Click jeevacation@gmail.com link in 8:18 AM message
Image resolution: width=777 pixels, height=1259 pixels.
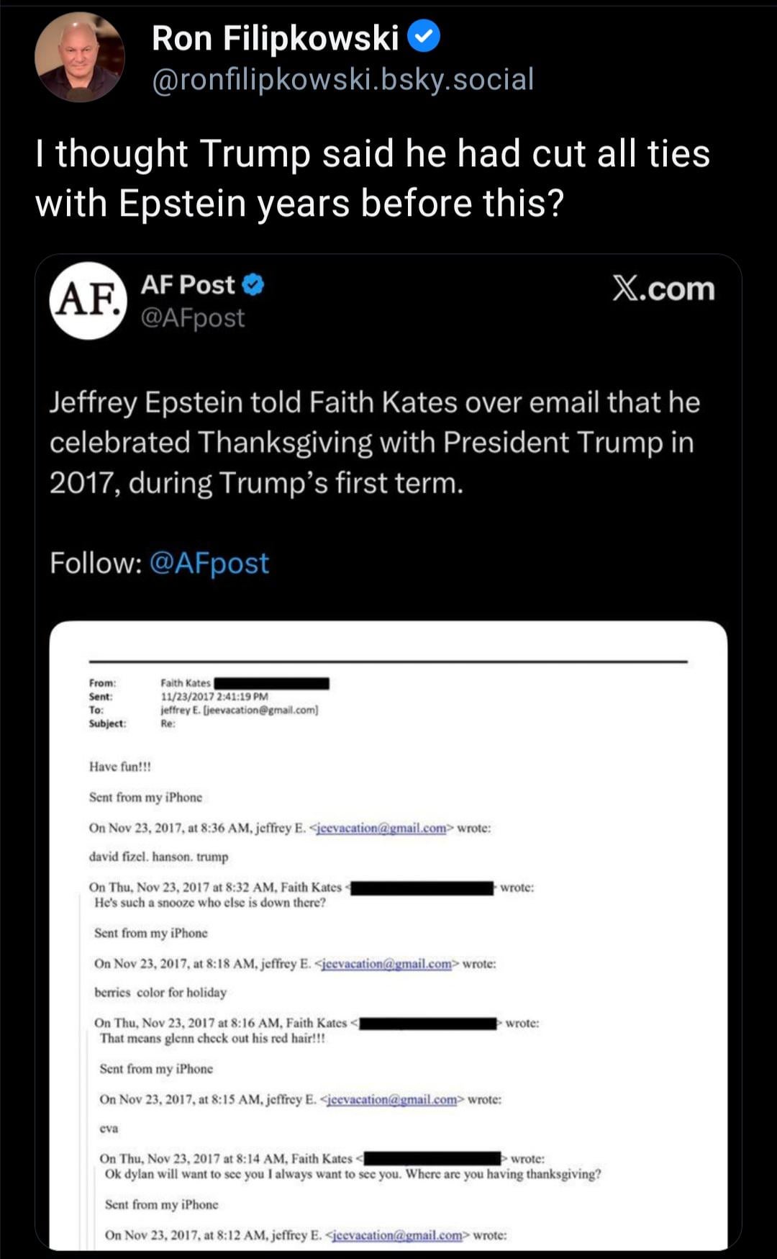(386, 964)
